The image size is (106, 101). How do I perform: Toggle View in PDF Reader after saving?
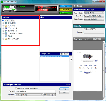(16, 88)
